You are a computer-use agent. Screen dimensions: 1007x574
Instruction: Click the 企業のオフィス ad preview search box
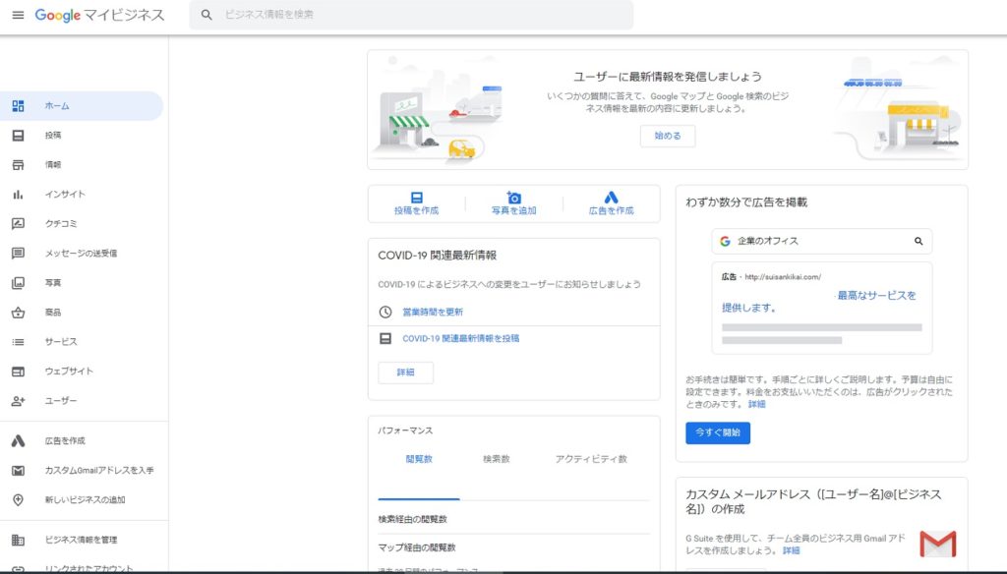coord(821,242)
